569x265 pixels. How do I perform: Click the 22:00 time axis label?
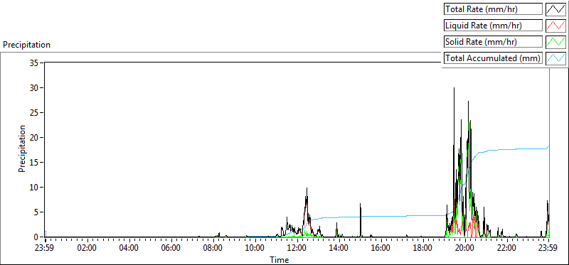pos(507,249)
